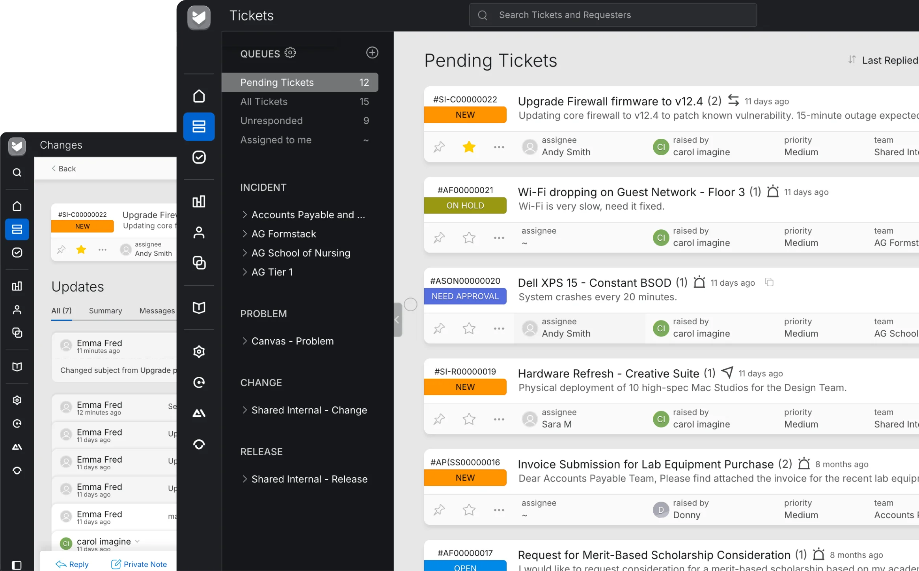This screenshot has width=919, height=571.
Task: Select the Dell XPS 15 ticket with its circle checkbox
Action: click(410, 305)
